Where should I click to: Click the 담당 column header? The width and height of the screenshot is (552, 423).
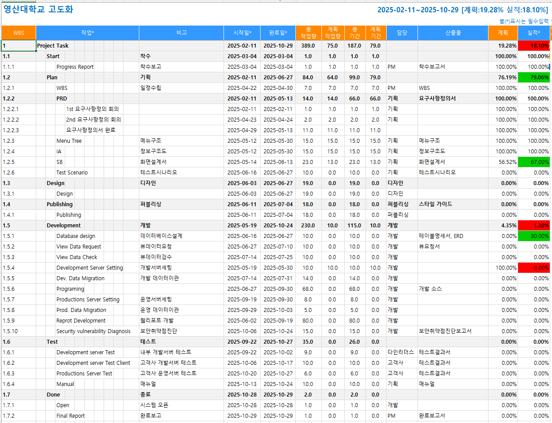pos(402,33)
